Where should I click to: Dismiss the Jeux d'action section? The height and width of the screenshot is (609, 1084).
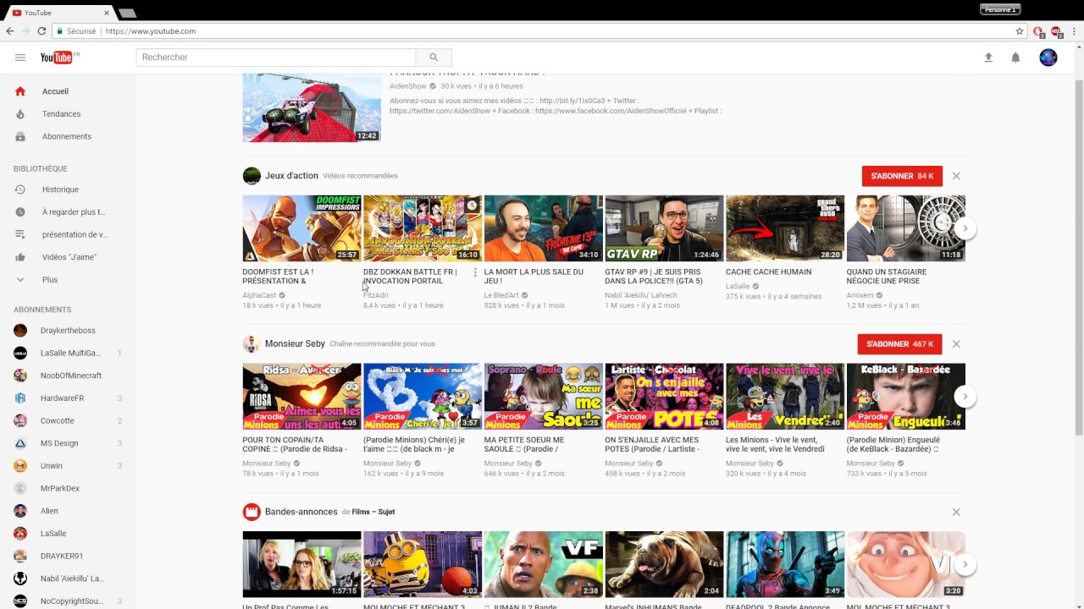point(956,176)
